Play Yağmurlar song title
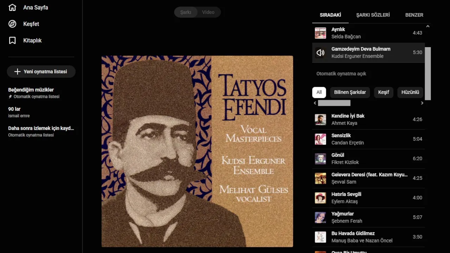 [x=342, y=214]
